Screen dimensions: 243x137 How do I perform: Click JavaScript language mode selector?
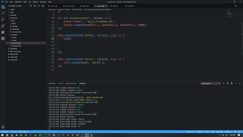tap(219, 132)
